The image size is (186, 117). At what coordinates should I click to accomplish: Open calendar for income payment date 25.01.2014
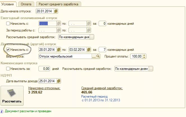(59, 81)
